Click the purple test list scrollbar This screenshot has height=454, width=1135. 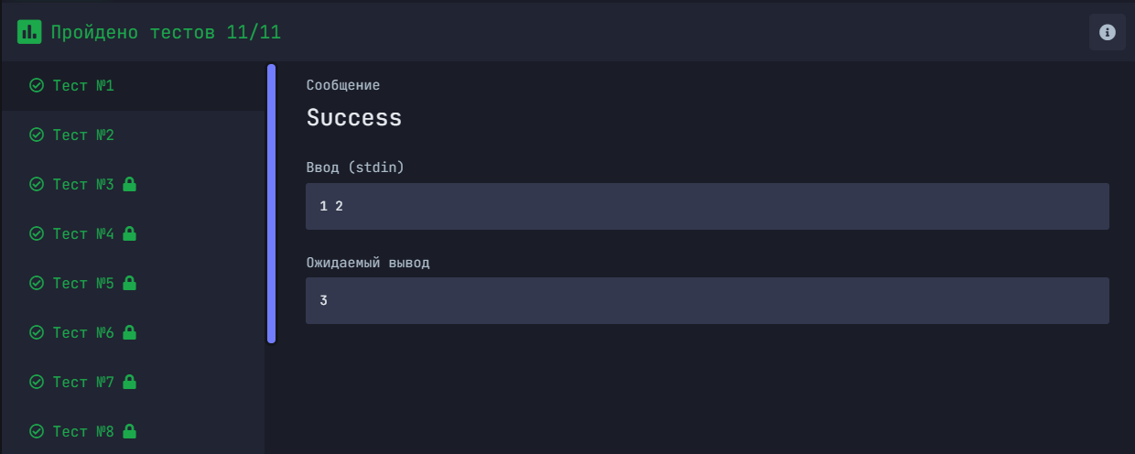[x=271, y=203]
